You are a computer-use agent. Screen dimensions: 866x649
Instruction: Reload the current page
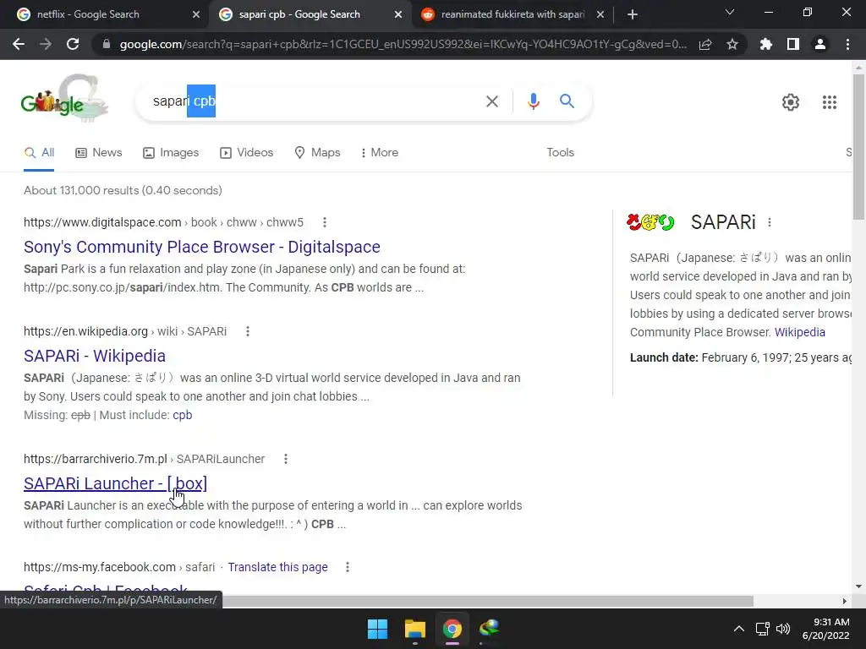(x=73, y=44)
